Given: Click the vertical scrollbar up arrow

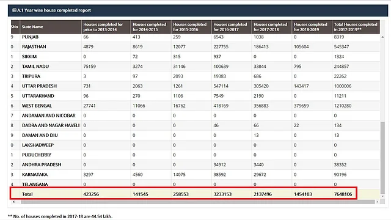Looking at the screenshot, I should click(382, 37).
